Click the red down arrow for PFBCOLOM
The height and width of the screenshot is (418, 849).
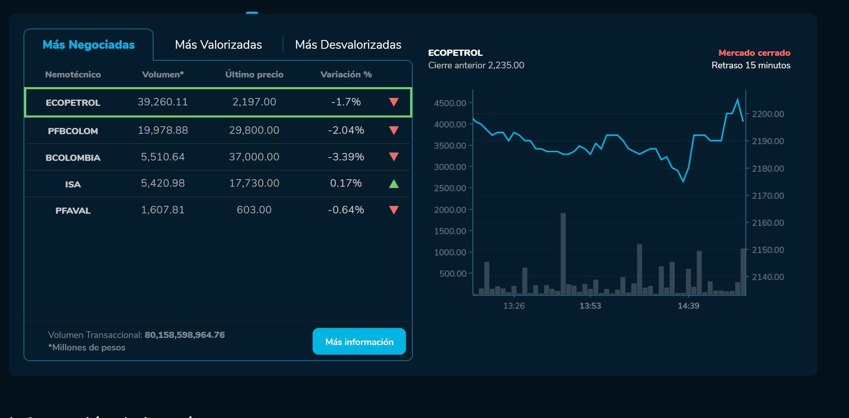(393, 130)
